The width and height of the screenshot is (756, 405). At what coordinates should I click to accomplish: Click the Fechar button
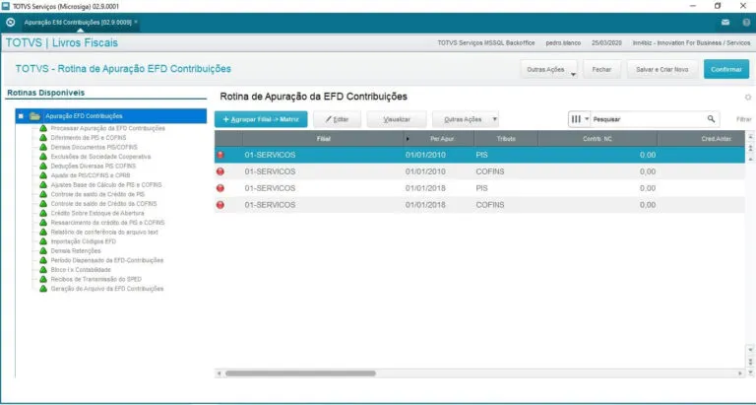[x=601, y=70]
